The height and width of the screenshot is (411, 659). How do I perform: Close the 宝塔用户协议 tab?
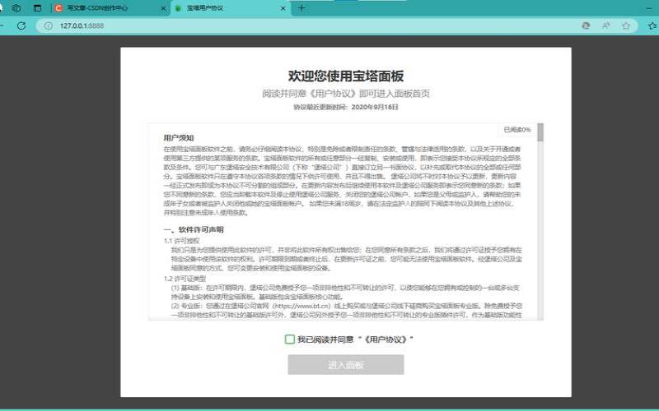point(283,8)
